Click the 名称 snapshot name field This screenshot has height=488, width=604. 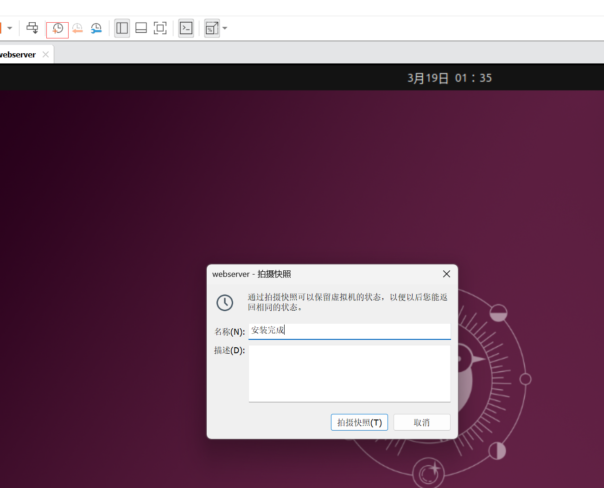(350, 331)
